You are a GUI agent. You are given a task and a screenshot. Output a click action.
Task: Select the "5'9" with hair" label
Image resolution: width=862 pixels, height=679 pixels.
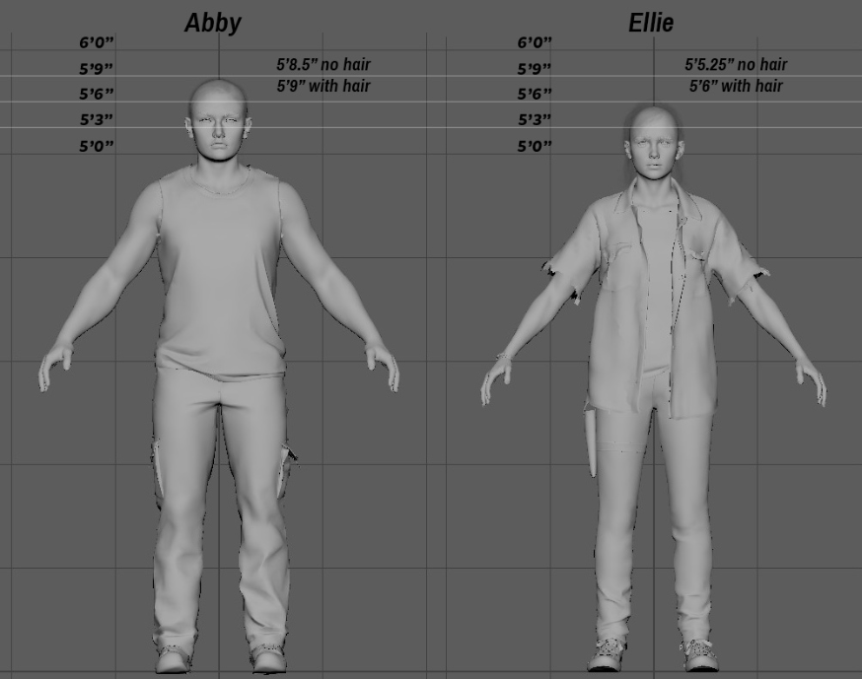point(323,86)
